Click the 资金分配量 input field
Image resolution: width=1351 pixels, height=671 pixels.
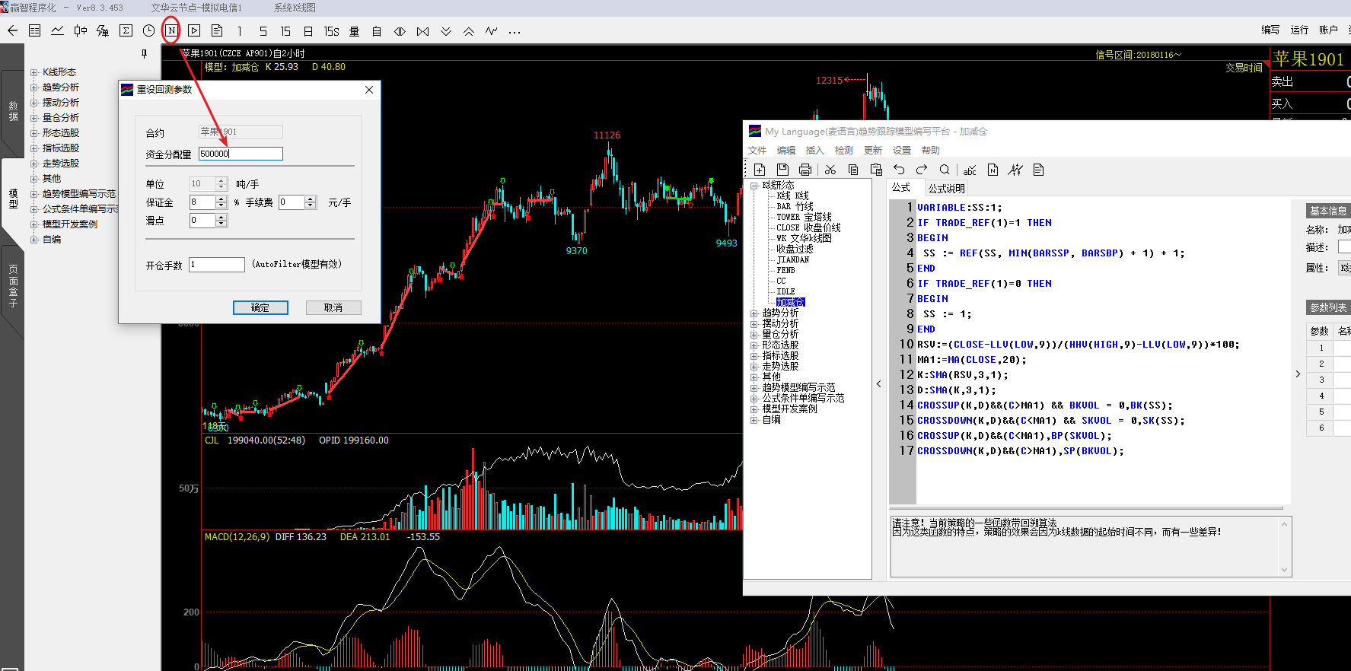tap(241, 154)
